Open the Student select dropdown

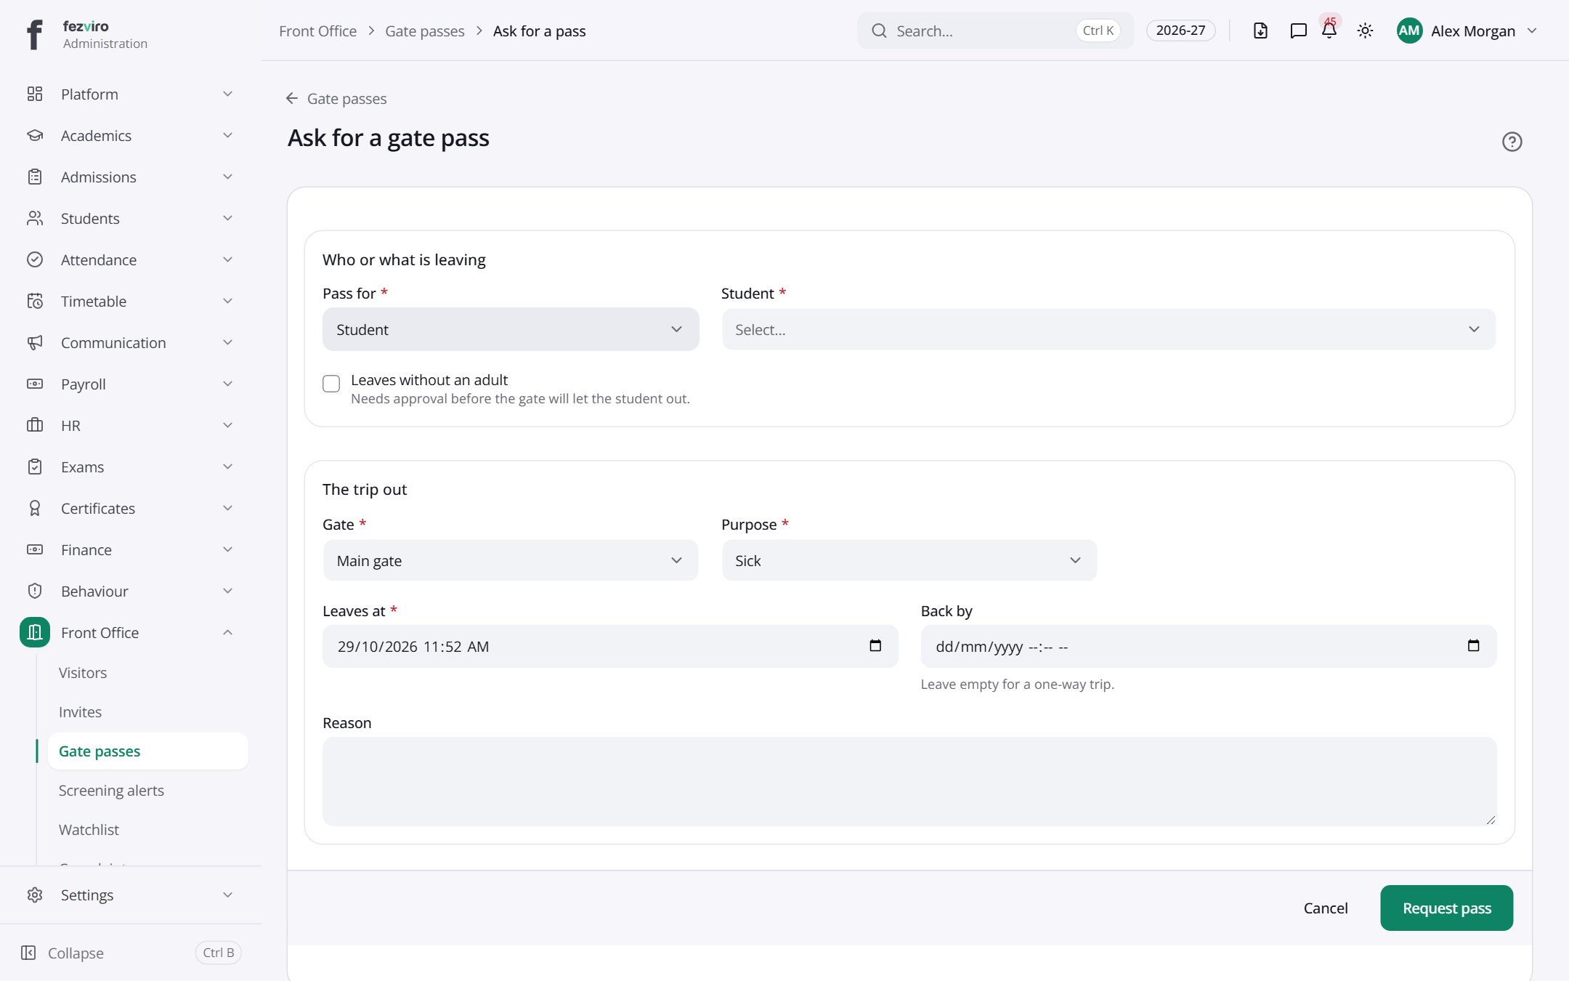tap(1108, 329)
